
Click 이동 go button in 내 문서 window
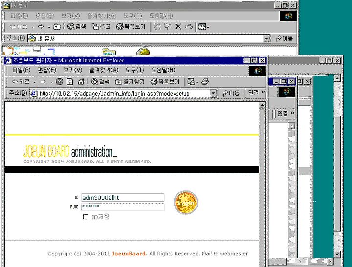click(x=285, y=39)
